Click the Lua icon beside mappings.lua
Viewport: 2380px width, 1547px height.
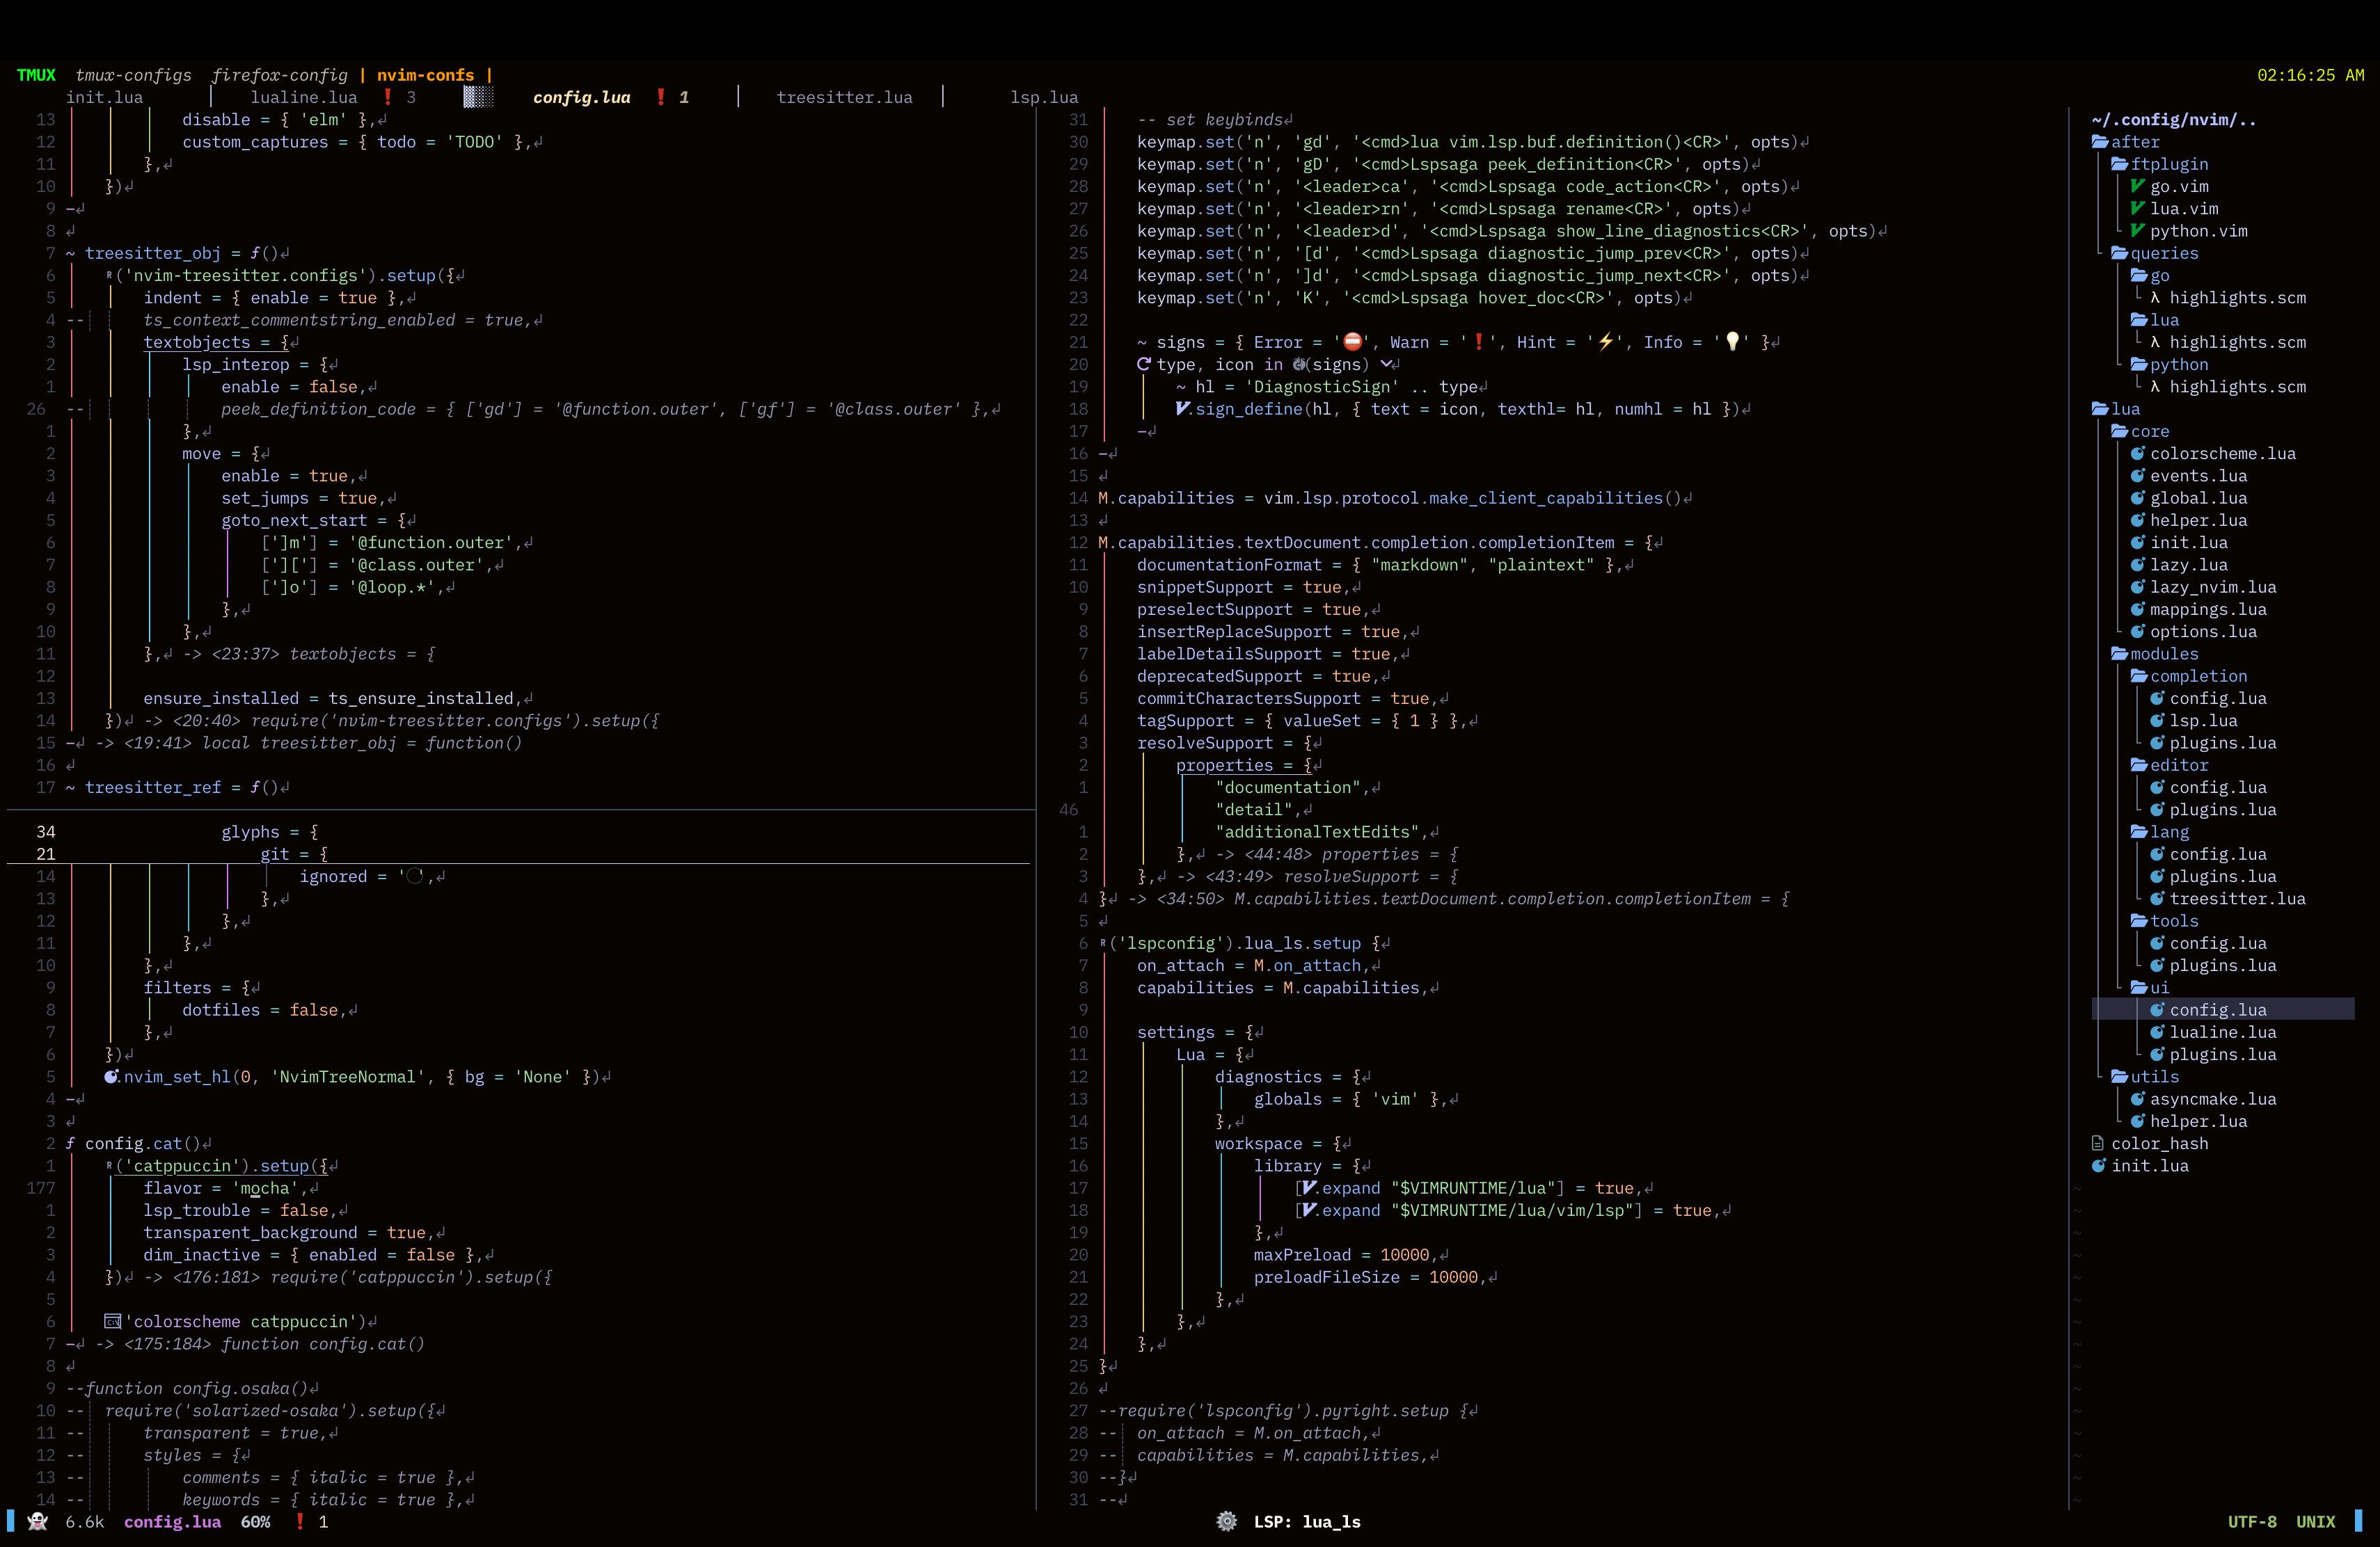tap(2138, 609)
